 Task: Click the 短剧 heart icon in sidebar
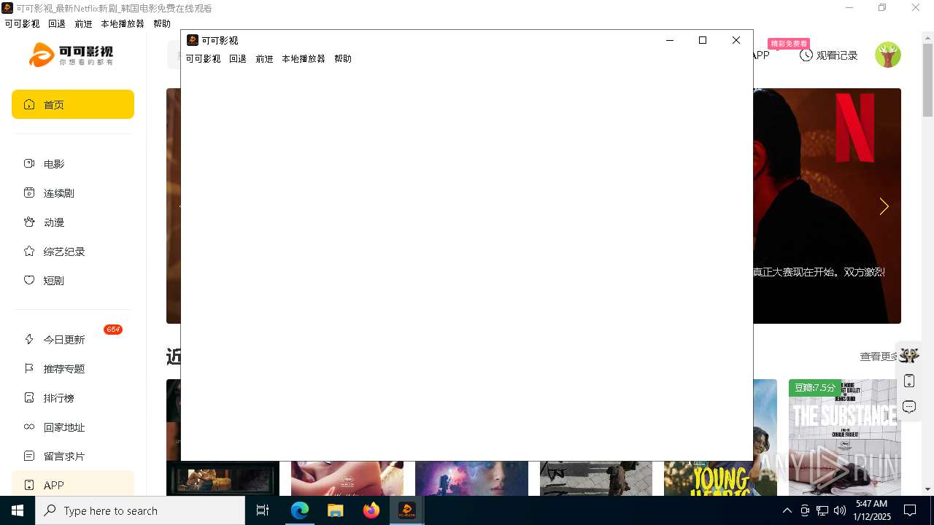point(29,281)
